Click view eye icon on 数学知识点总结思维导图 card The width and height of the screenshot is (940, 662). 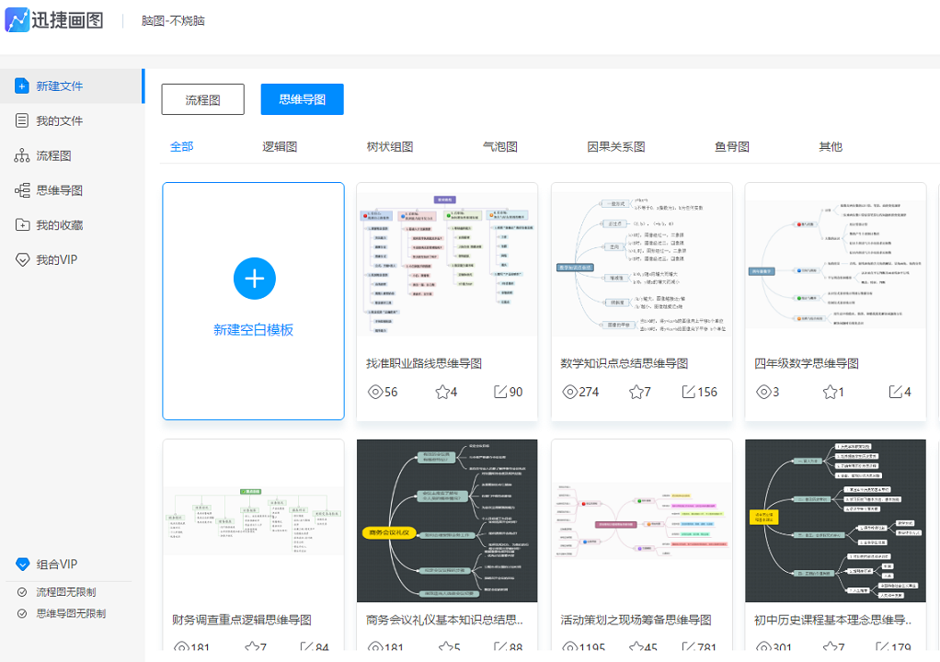tap(569, 392)
